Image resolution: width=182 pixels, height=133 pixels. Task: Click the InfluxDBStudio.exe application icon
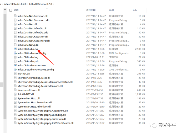[x=15, y=49]
